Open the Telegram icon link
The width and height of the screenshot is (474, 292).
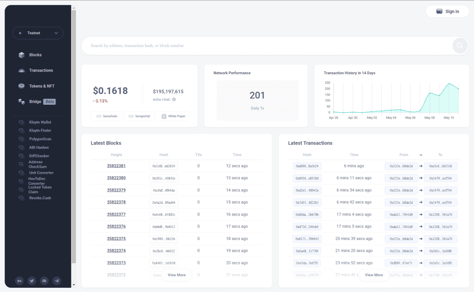[x=57, y=280]
